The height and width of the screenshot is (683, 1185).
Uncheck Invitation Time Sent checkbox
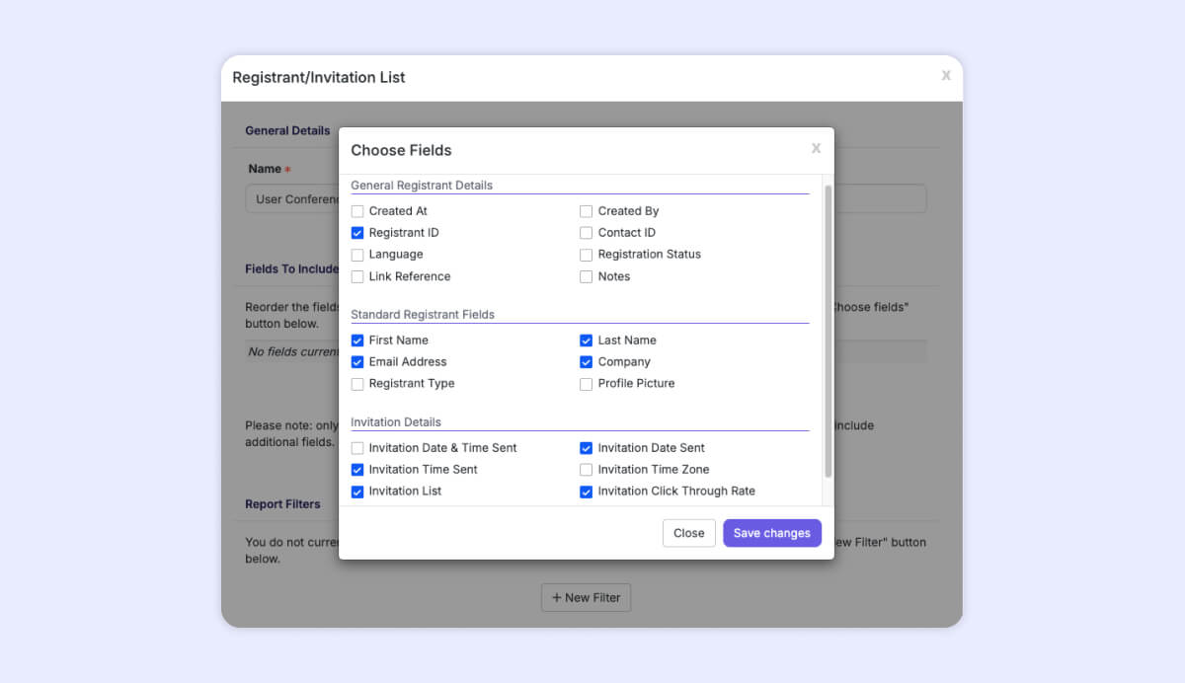pos(357,470)
